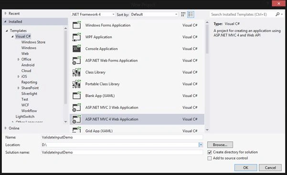Select the ASP.NET MVC 3 Web Application label

pyautogui.click(x=112, y=107)
